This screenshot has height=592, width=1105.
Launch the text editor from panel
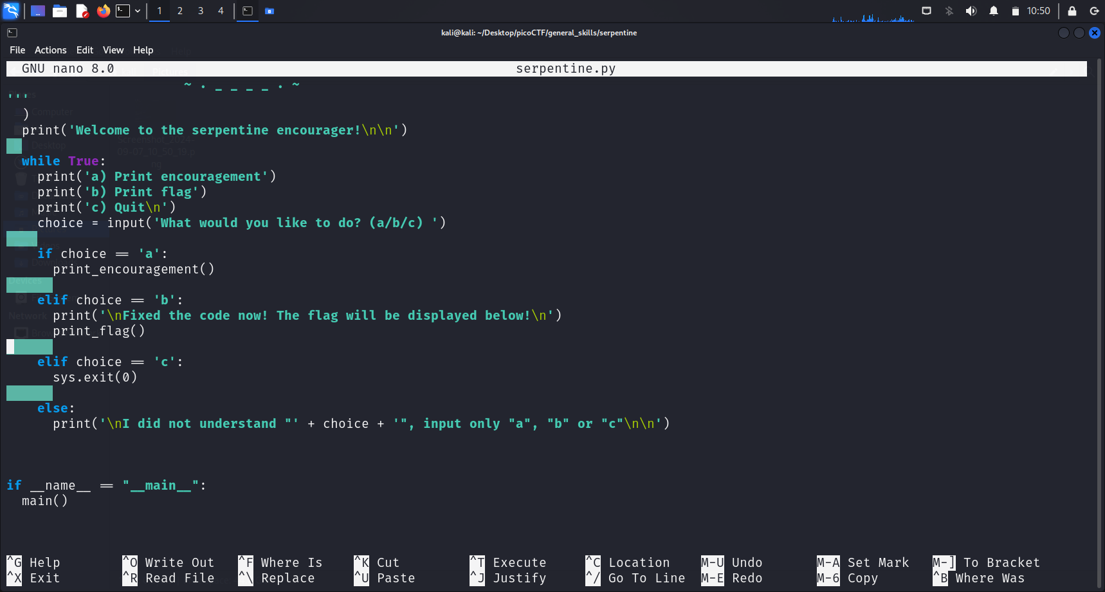(x=82, y=11)
